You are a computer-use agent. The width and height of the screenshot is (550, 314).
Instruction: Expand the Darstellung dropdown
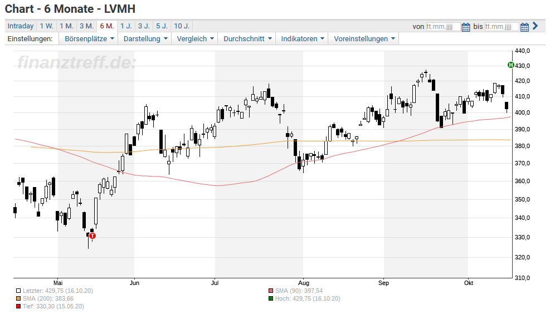(145, 38)
